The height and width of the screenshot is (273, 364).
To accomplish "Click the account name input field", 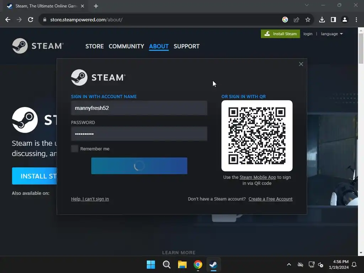I will coord(139,108).
